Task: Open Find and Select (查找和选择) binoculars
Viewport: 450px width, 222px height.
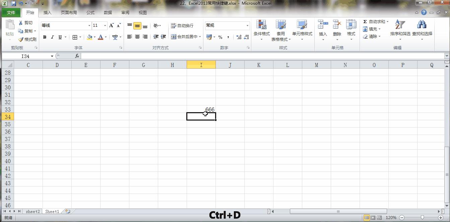Action: tap(422, 30)
